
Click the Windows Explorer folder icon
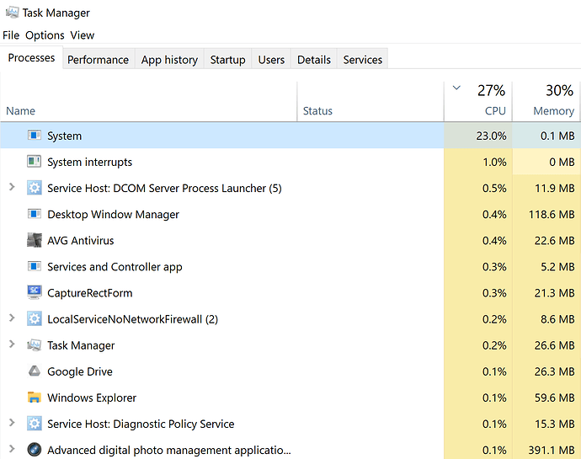click(35, 398)
